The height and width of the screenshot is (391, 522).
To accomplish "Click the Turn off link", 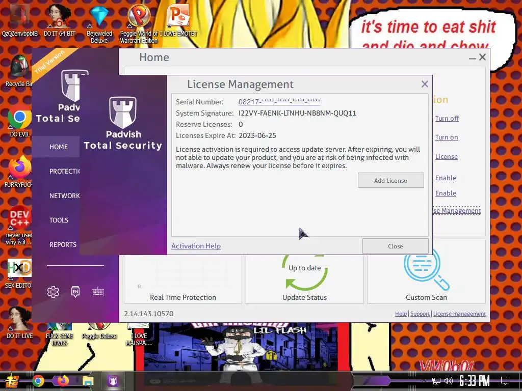I will [447, 118].
